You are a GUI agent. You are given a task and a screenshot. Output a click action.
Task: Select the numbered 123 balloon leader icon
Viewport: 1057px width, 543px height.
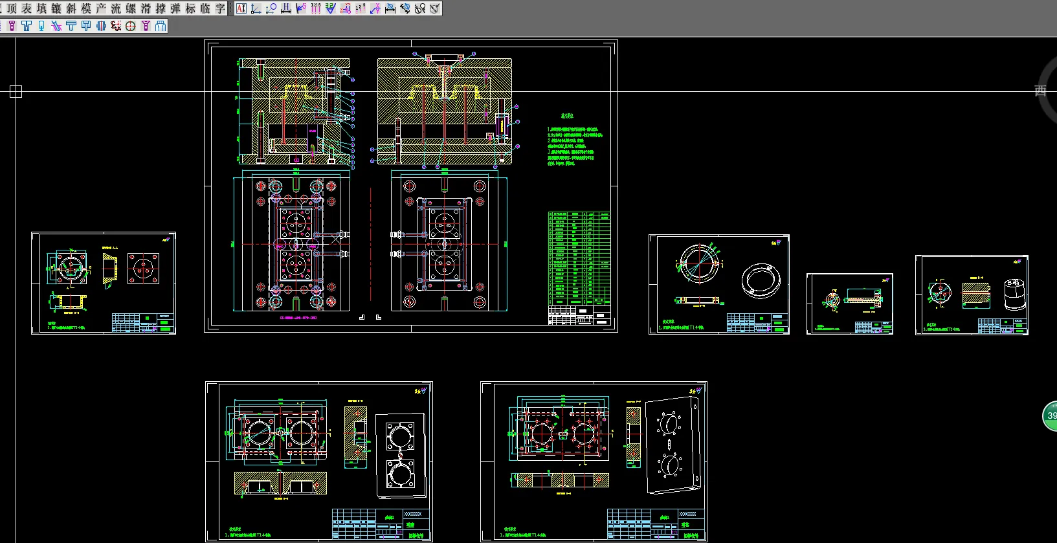coord(316,8)
